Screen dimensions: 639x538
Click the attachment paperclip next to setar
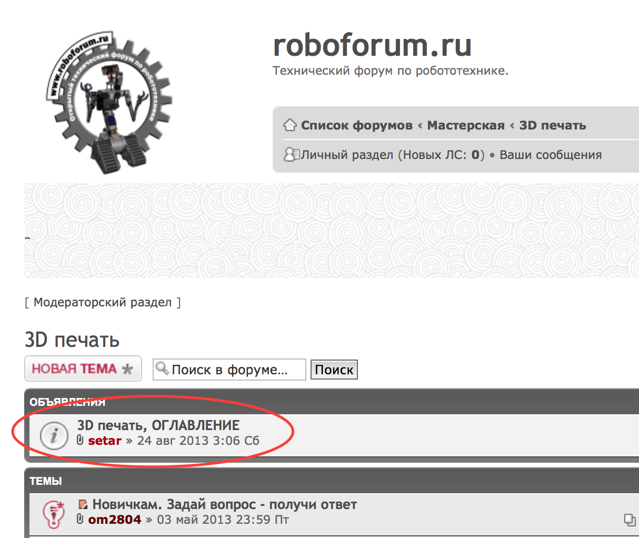(x=80, y=440)
